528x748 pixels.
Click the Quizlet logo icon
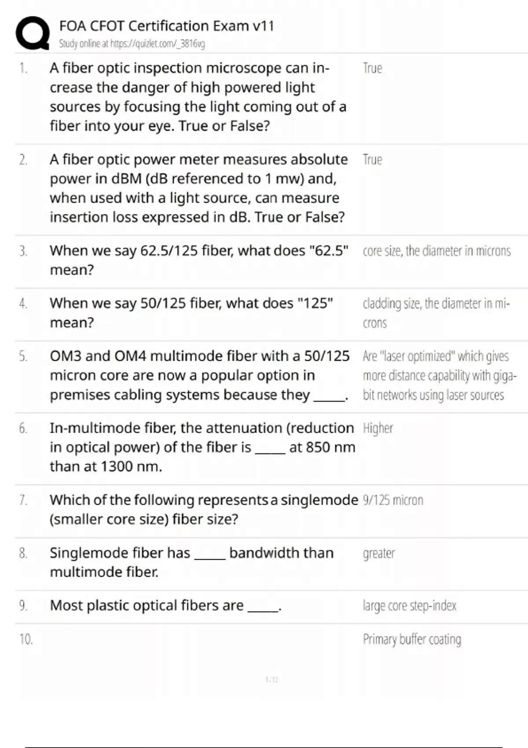tap(33, 33)
